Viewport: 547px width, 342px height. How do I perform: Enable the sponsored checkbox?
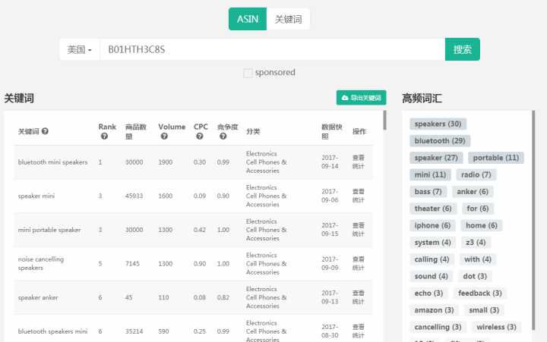248,73
